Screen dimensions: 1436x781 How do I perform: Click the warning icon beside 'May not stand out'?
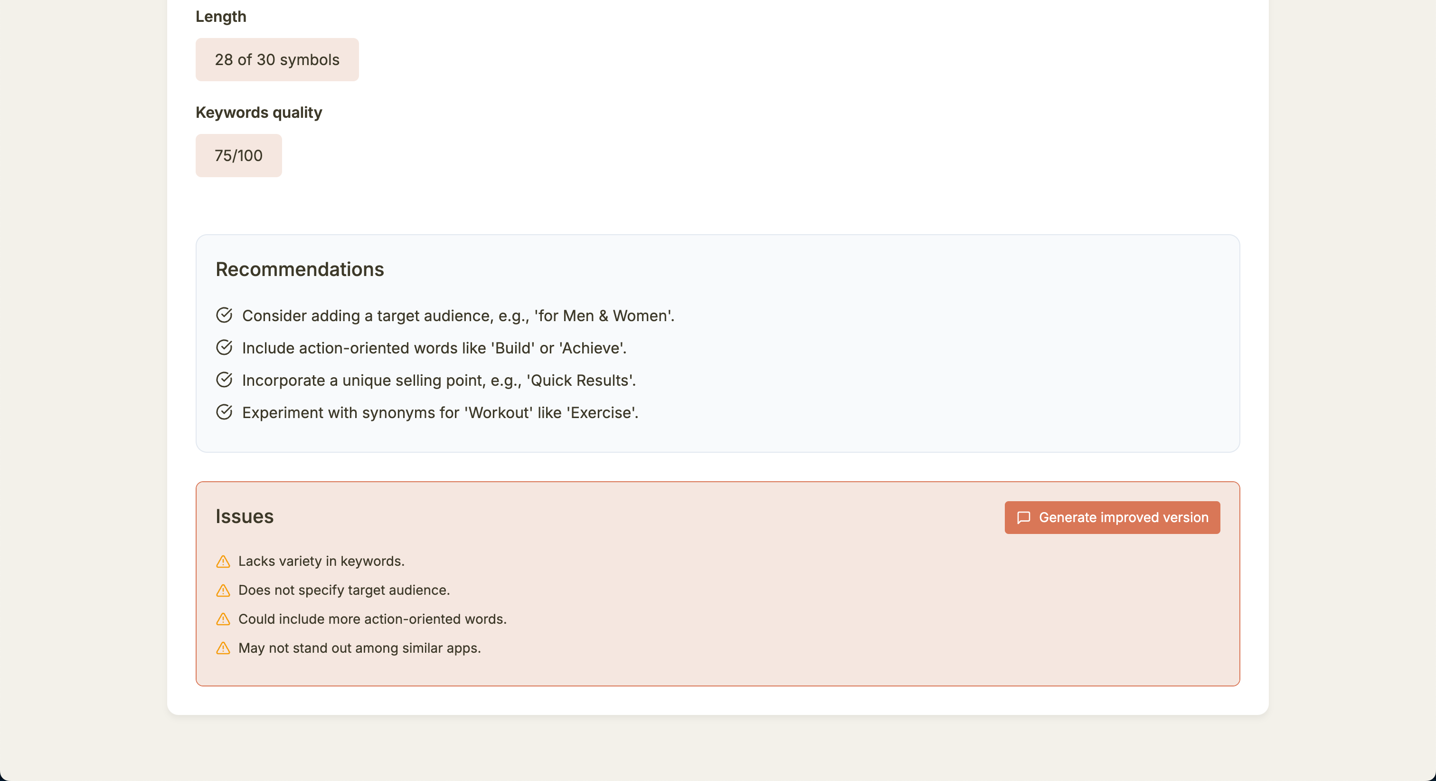223,648
